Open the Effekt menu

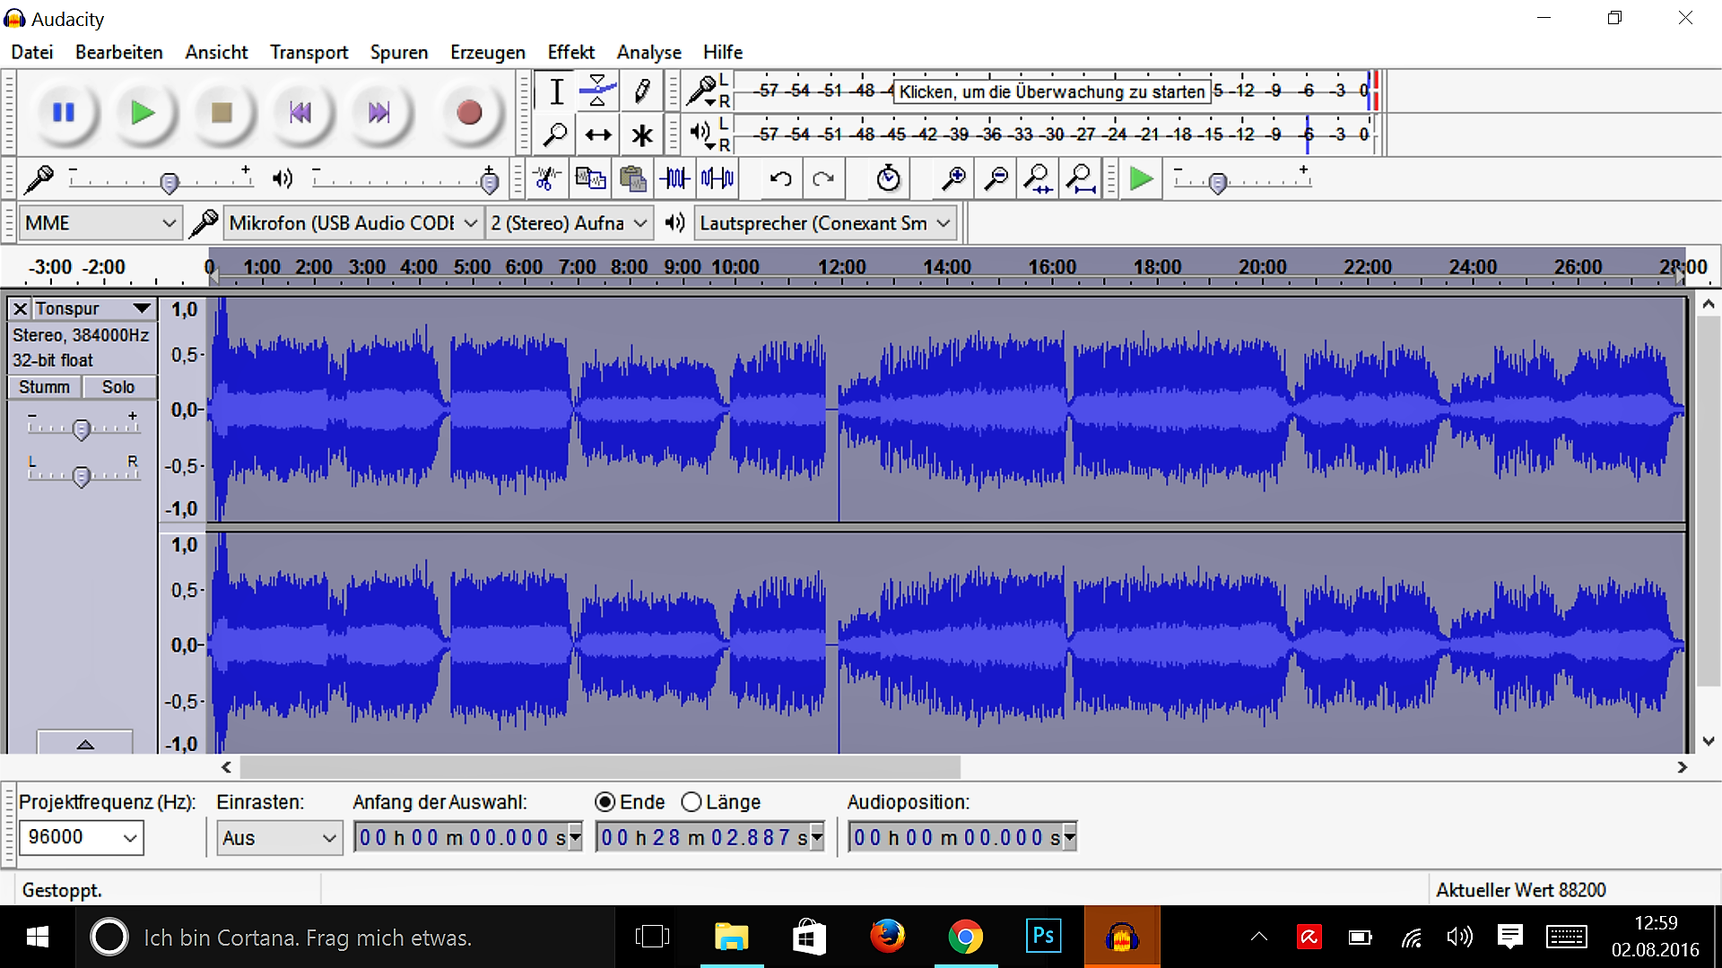point(570,52)
